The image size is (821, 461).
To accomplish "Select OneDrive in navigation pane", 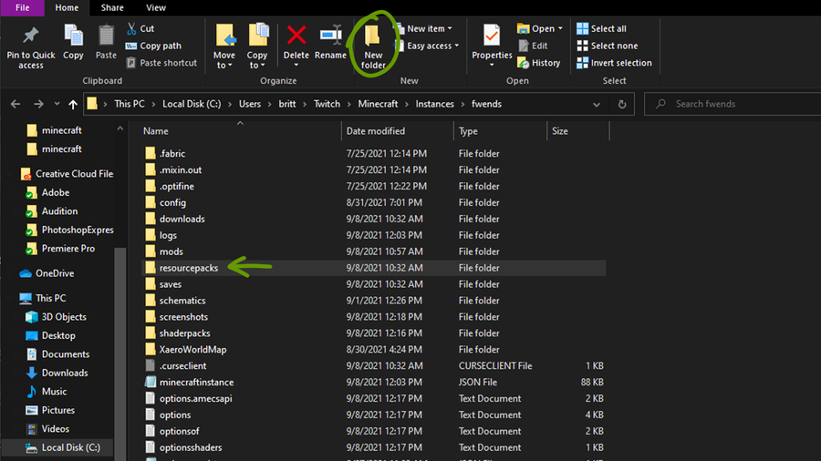I will pos(47,274).
